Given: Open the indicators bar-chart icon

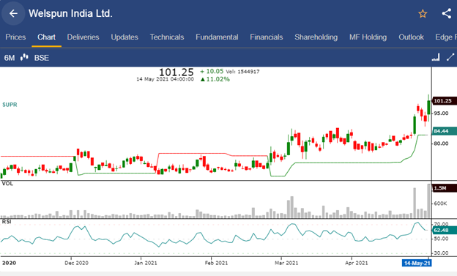Looking at the screenshot, I should pos(436,57).
